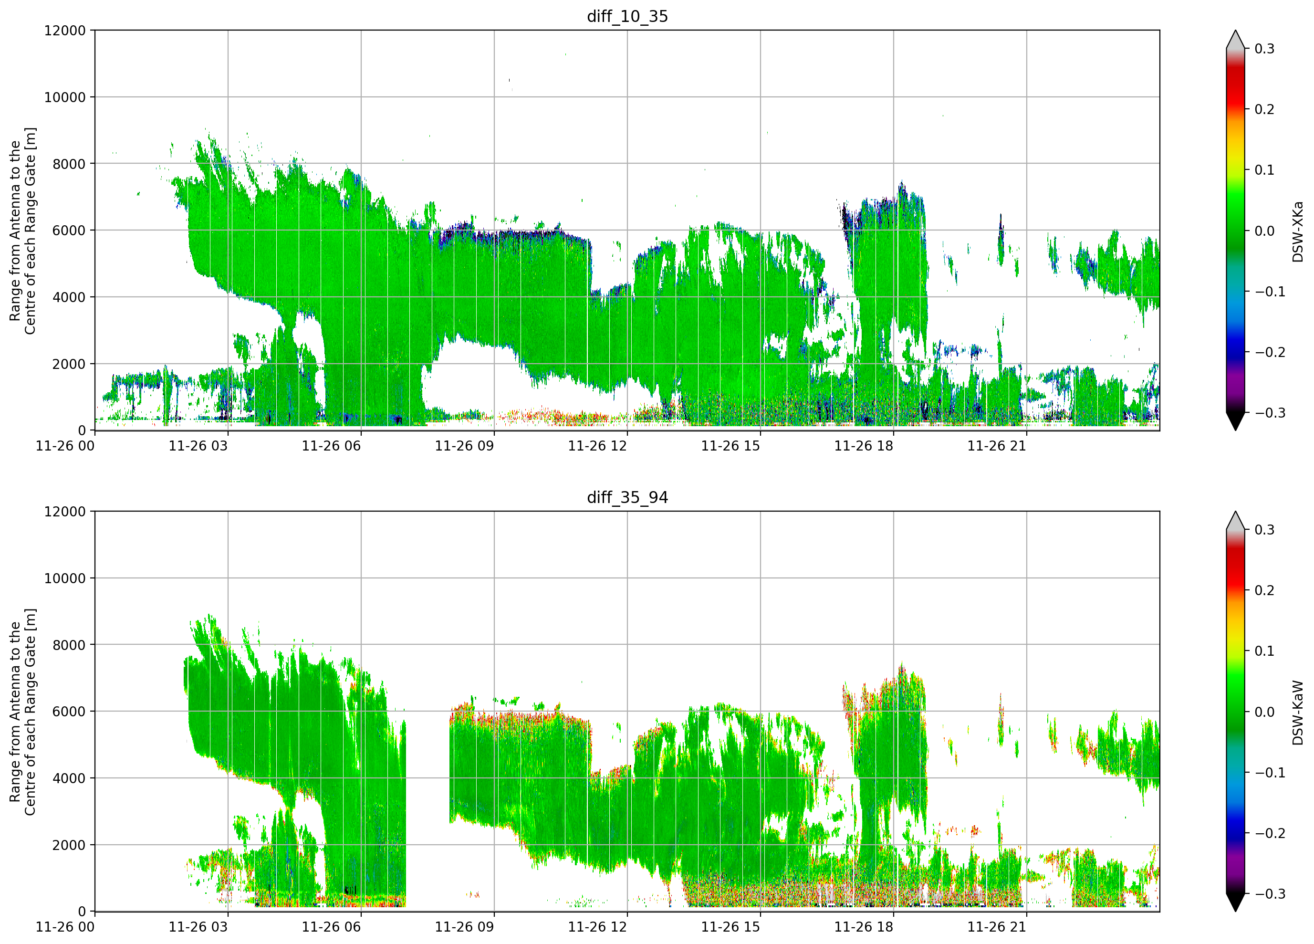Viewport: 1314px width, 944px height.
Task: Select the "DSW-XKa" colorbar label
Action: (1297, 231)
